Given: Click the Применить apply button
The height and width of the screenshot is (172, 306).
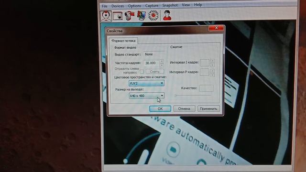Looking at the screenshot, I should [208, 108].
